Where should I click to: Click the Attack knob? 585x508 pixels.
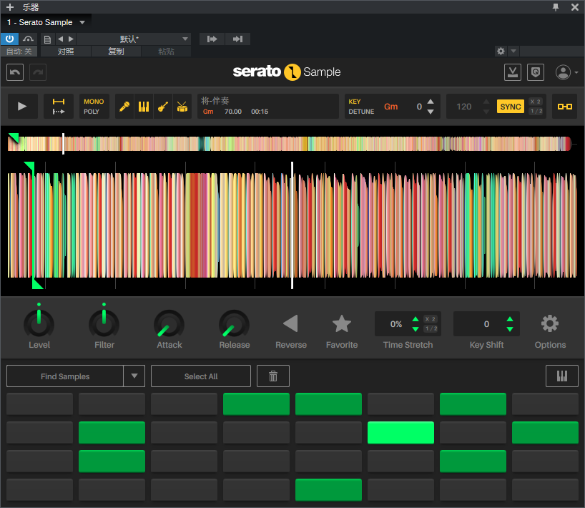coord(169,323)
